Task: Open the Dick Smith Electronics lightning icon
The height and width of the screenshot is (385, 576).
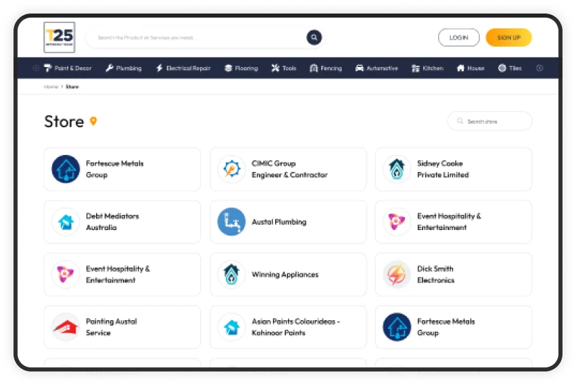Action: click(x=397, y=275)
